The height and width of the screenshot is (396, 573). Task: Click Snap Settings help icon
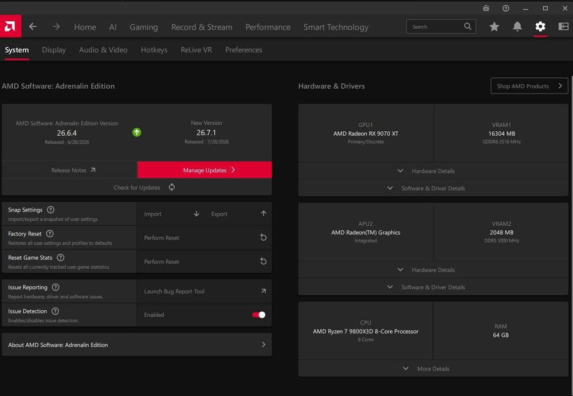51,210
